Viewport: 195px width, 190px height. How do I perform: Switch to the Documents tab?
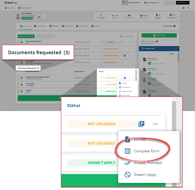click(x=26, y=26)
